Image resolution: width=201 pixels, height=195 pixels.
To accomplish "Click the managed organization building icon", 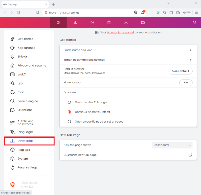I will tap(97, 33).
